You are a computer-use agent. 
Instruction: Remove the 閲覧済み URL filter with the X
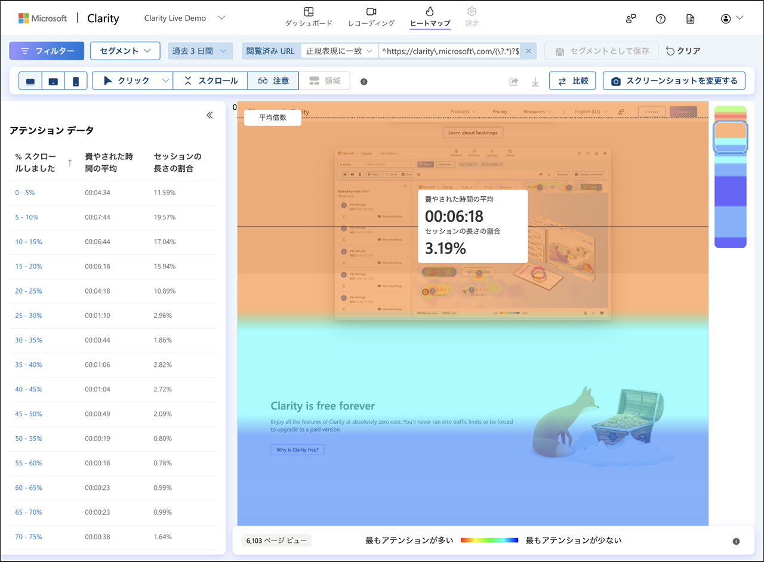tap(528, 51)
